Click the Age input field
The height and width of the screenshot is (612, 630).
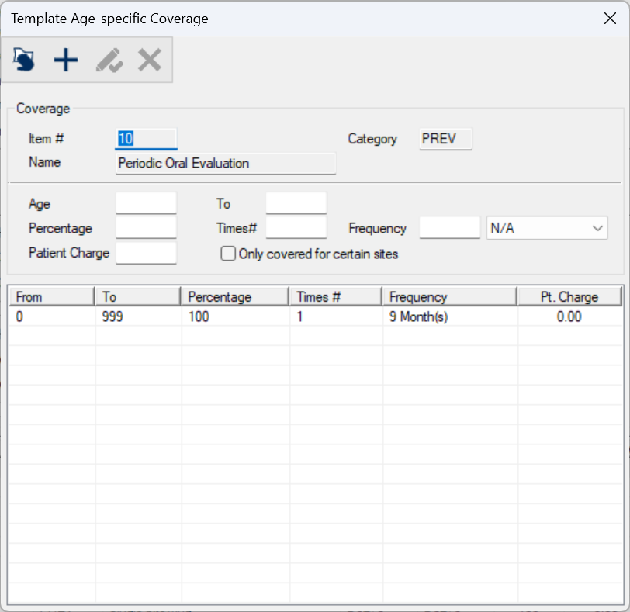146,204
